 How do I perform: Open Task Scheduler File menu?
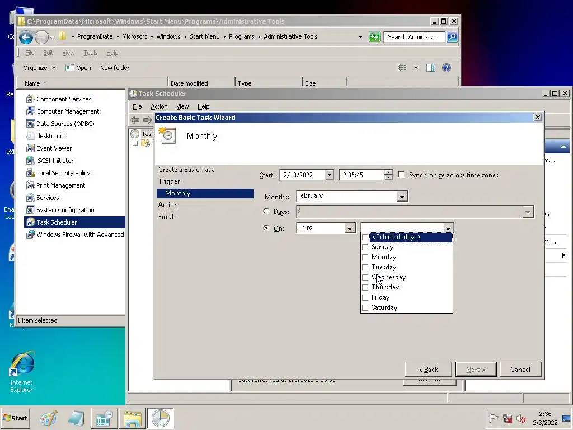(137, 106)
